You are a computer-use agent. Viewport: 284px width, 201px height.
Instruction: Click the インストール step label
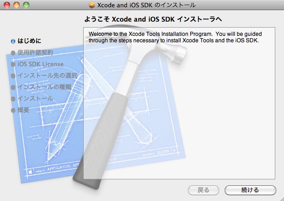pos(35,98)
